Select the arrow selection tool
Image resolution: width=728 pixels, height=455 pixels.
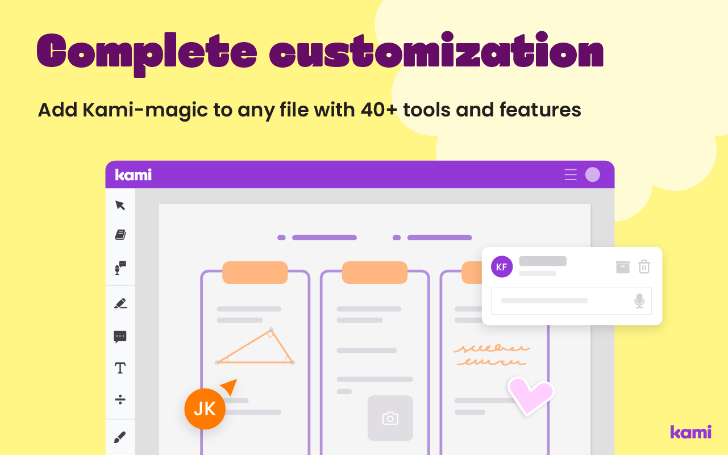120,206
